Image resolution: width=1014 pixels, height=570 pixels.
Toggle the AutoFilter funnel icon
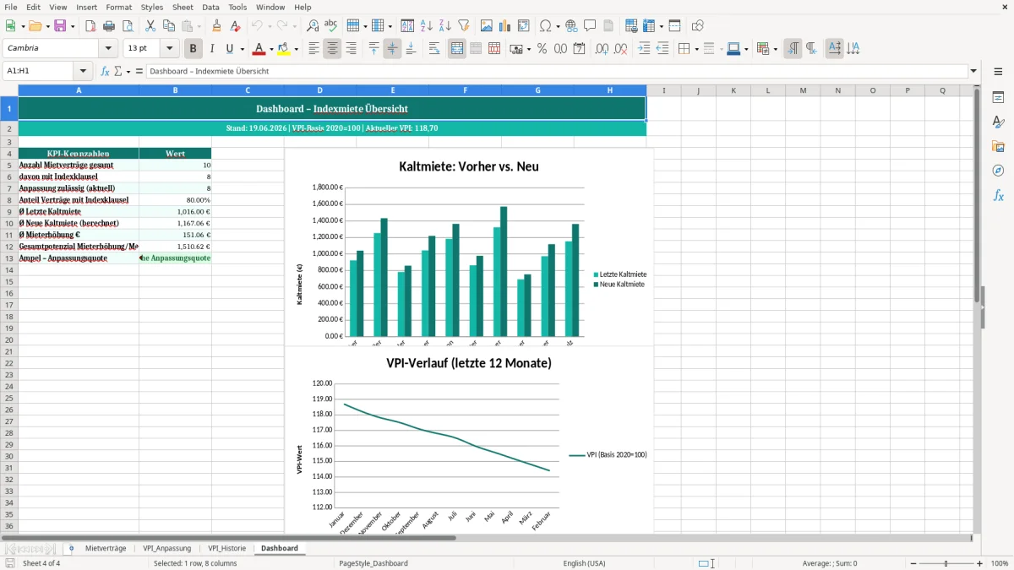(464, 26)
